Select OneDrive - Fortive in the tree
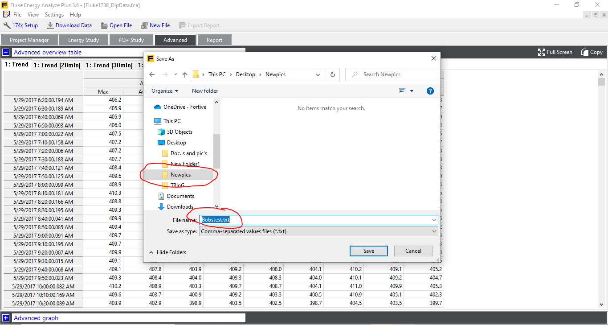 180,107
